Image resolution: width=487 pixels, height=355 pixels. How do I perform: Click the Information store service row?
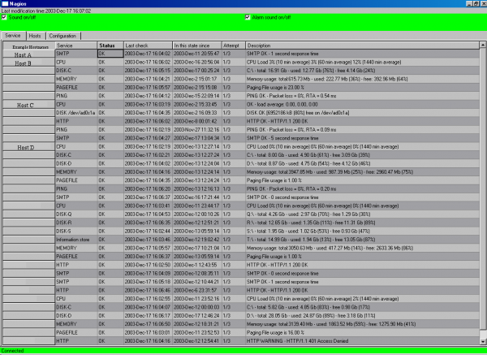point(75,216)
